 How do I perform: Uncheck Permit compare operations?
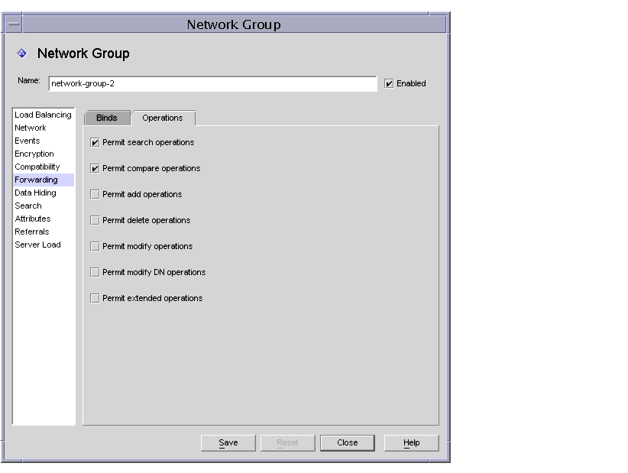click(95, 168)
